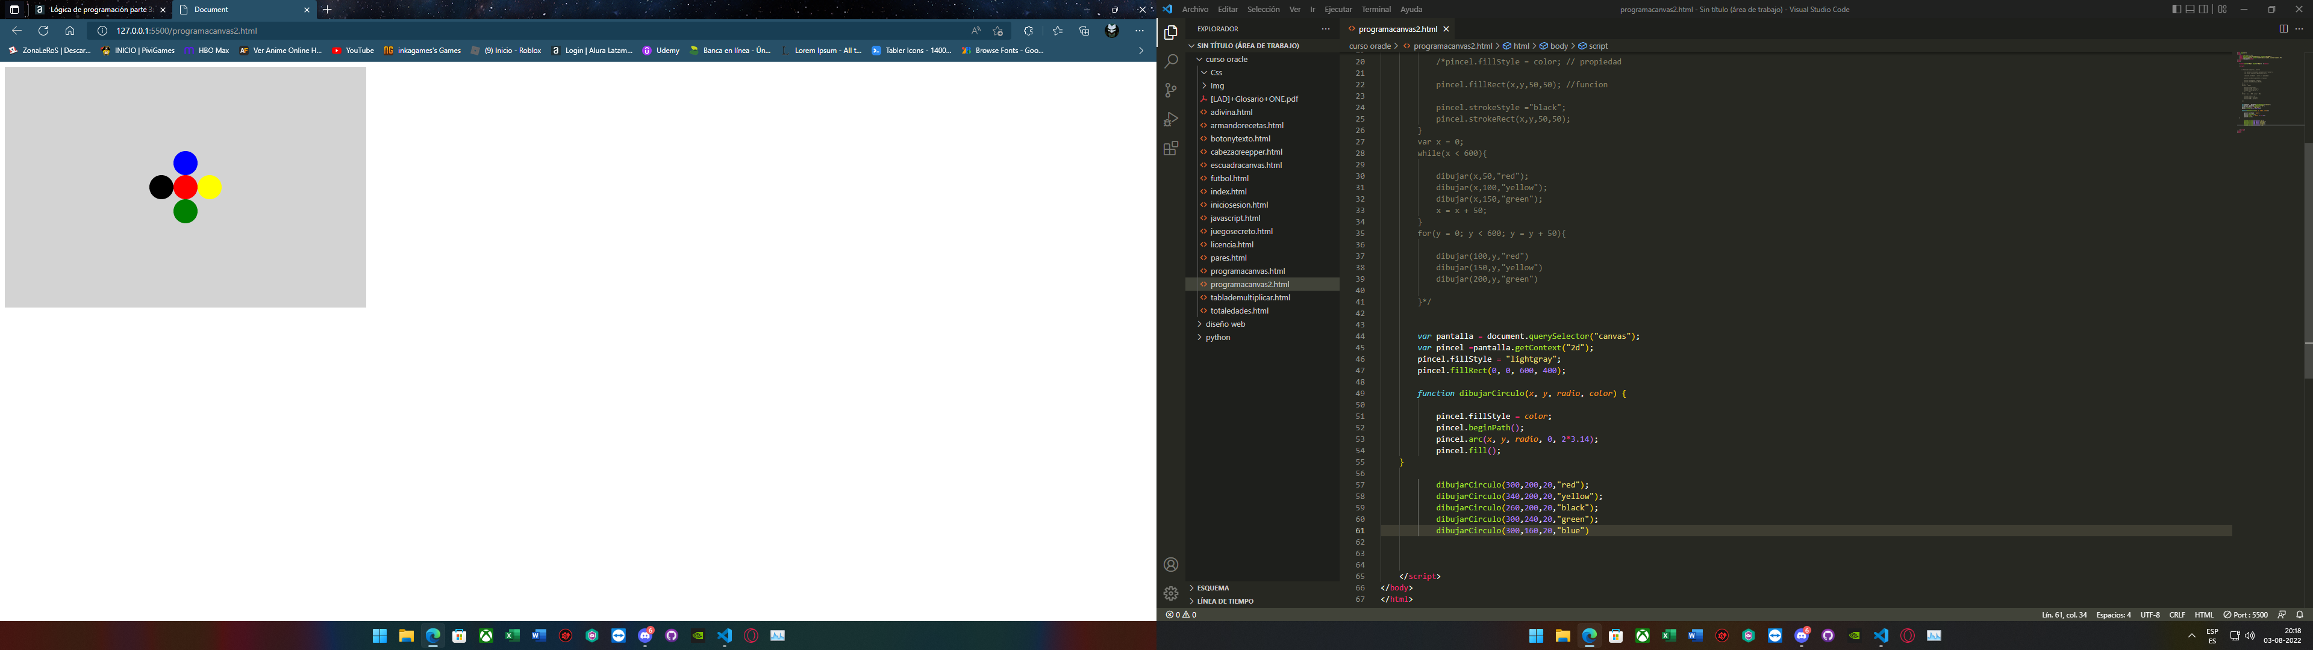The height and width of the screenshot is (650, 2313).
Task: Open editor More Actions ellipsis beside split editor
Action: pyautogui.click(x=2300, y=29)
